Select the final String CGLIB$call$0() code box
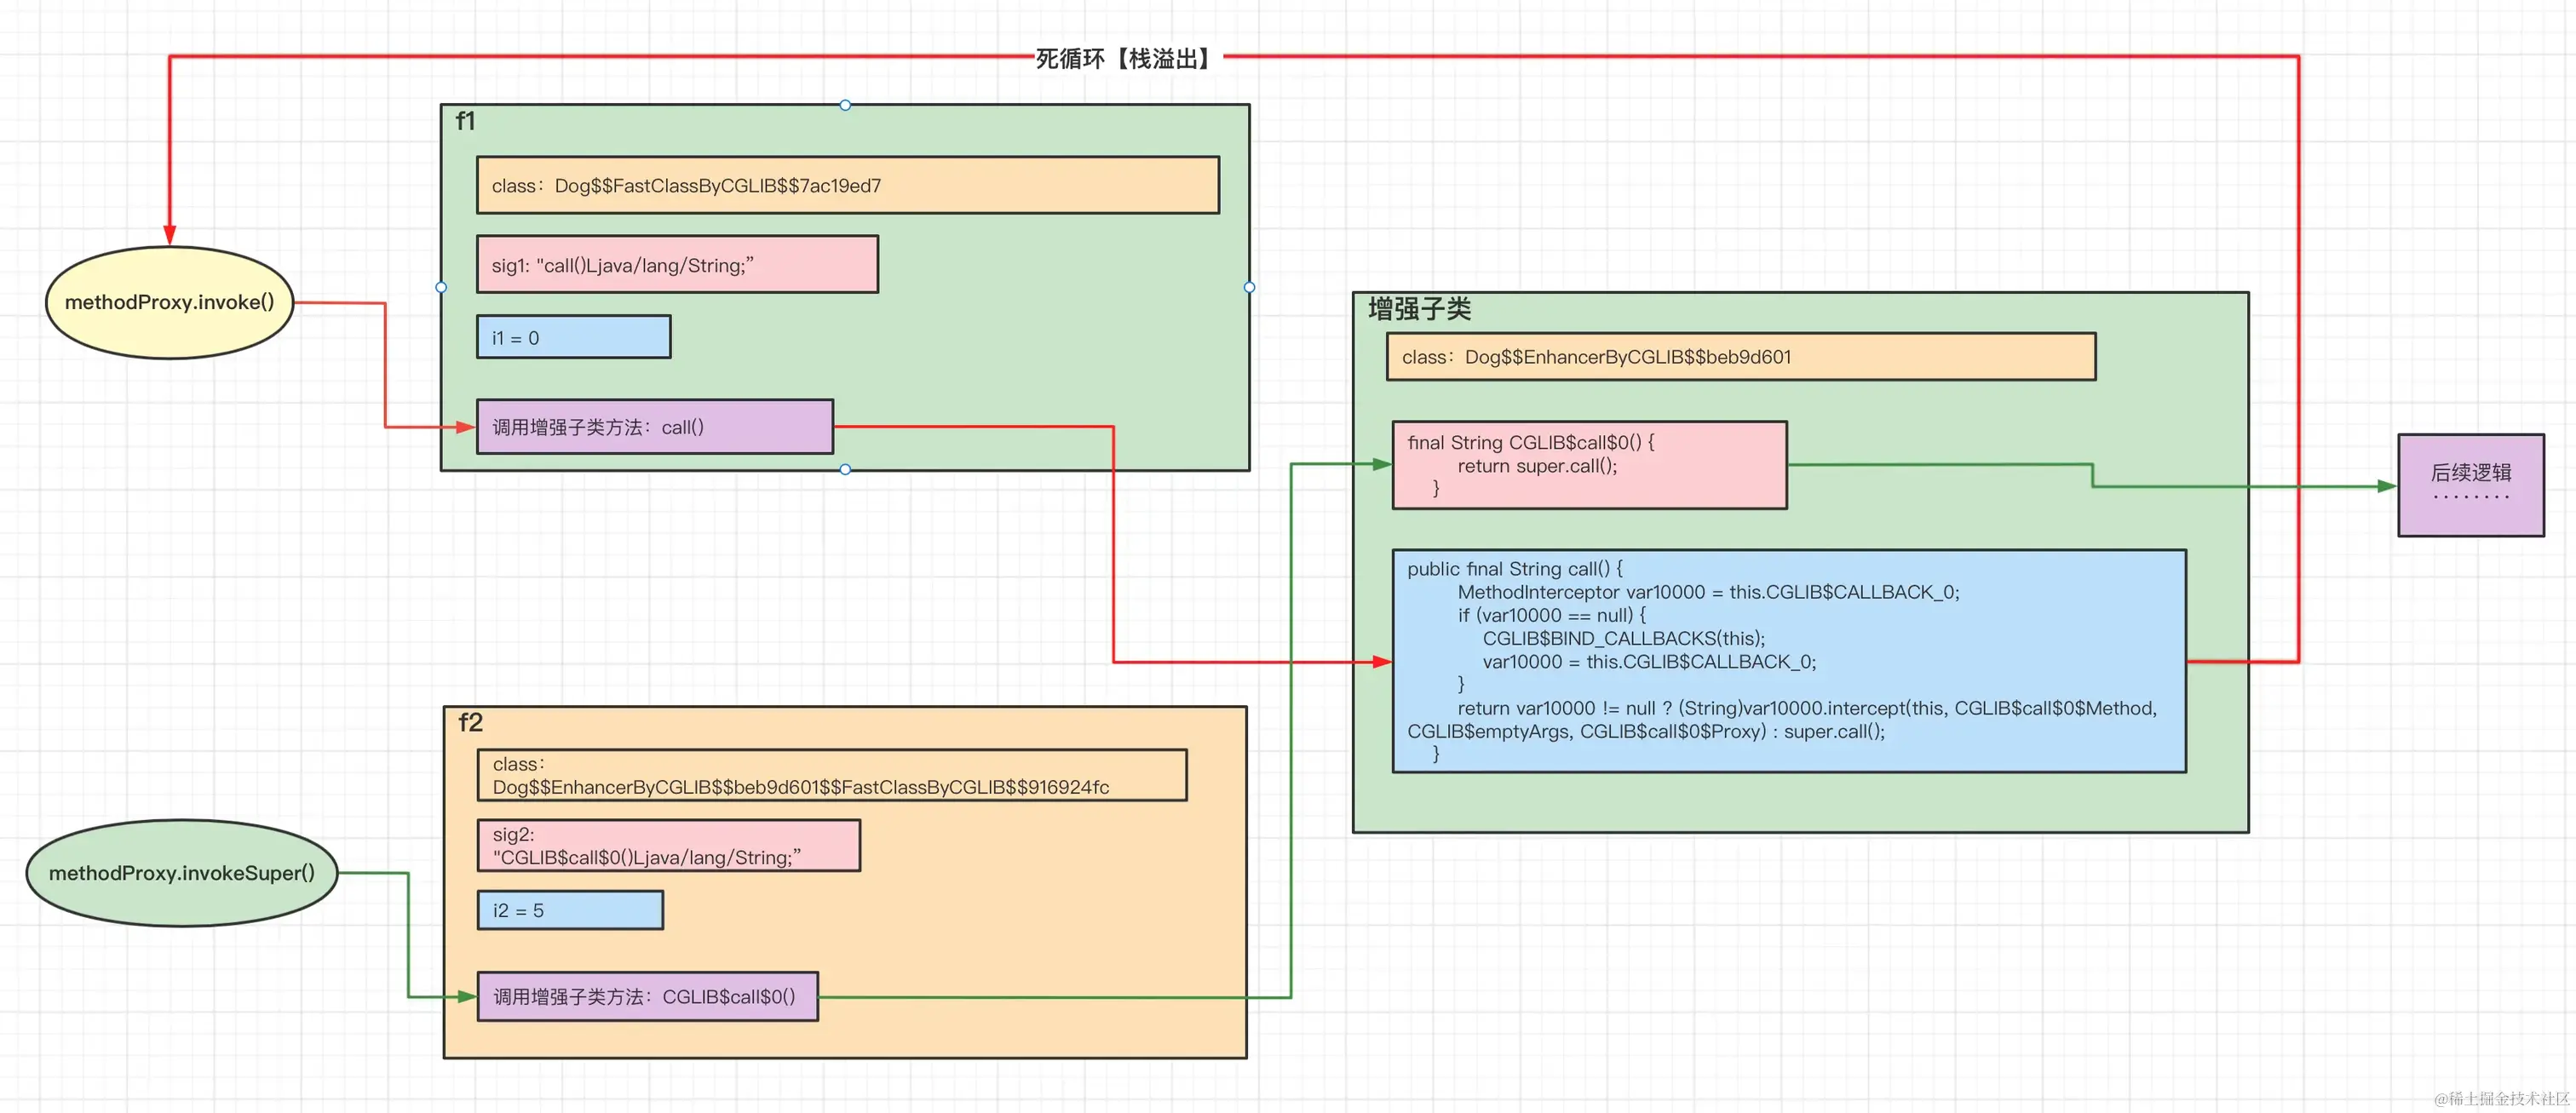 1589,465
